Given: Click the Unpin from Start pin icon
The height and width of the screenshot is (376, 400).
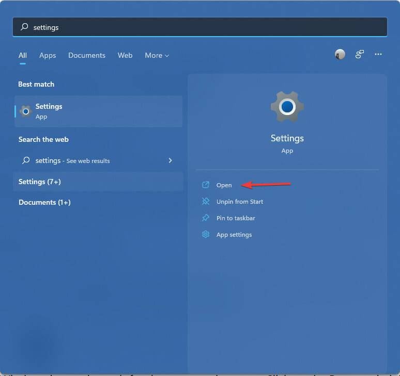Looking at the screenshot, I should [x=206, y=201].
